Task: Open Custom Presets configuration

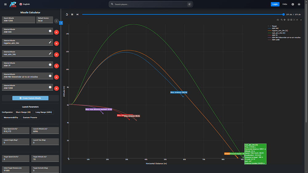Action: (30, 117)
